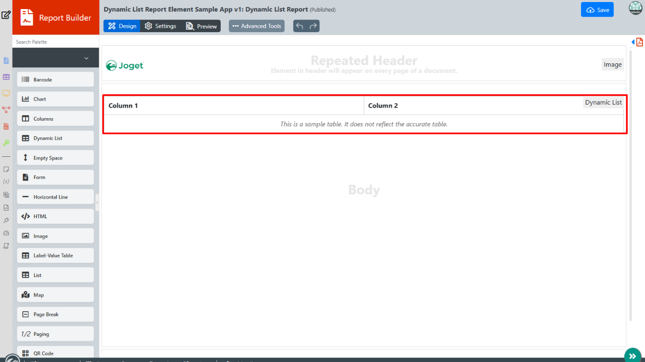The image size is (645, 362).
Task: Click the undo arrow button
Action: (x=300, y=26)
